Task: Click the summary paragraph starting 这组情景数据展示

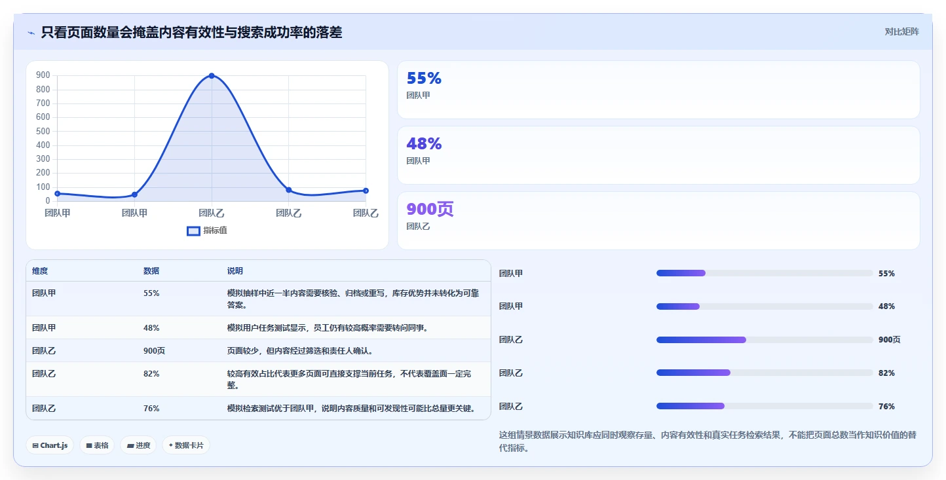Action: (708, 442)
